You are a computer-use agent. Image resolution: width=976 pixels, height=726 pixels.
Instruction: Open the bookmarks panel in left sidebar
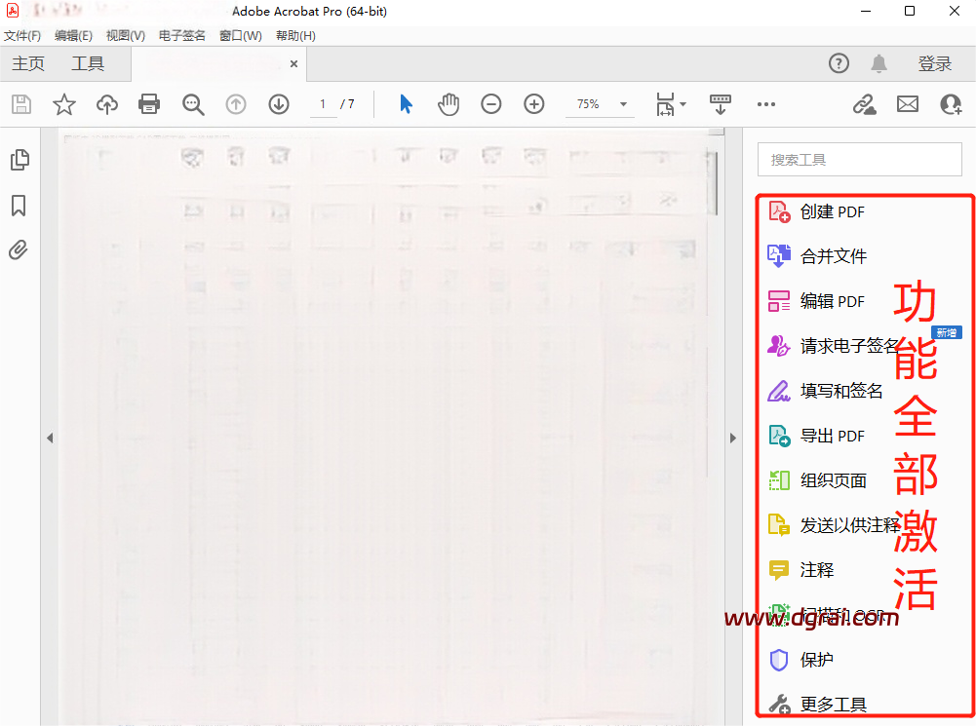(19, 206)
